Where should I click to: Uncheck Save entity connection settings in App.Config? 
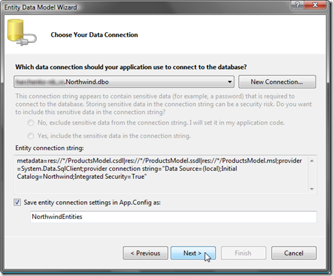pyautogui.click(x=17, y=202)
